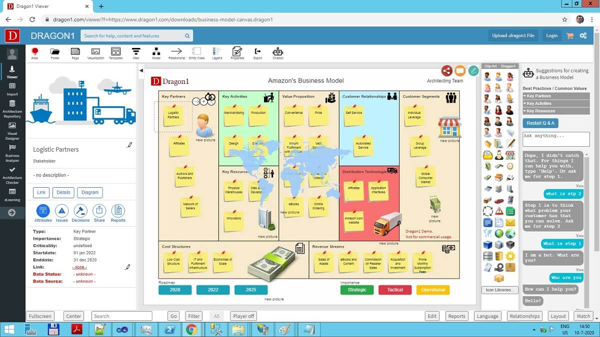Open the settings gears icon in header
The height and width of the screenshot is (337, 600).
tap(583, 35)
